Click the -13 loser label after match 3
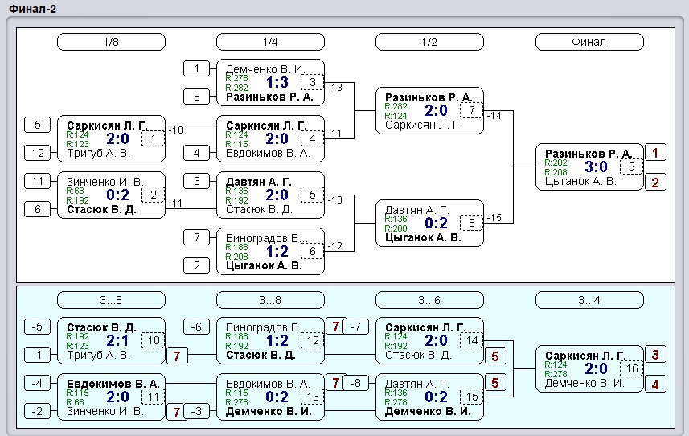Screen dimensions: 689x436 click(x=334, y=87)
